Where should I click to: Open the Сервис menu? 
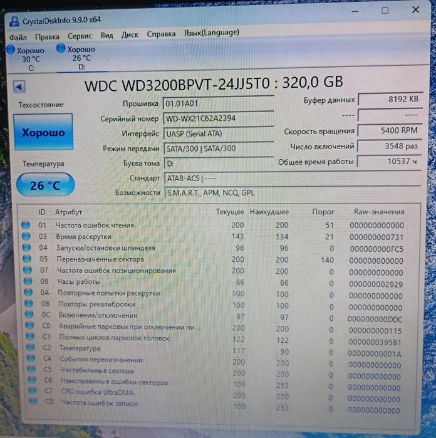80,36
